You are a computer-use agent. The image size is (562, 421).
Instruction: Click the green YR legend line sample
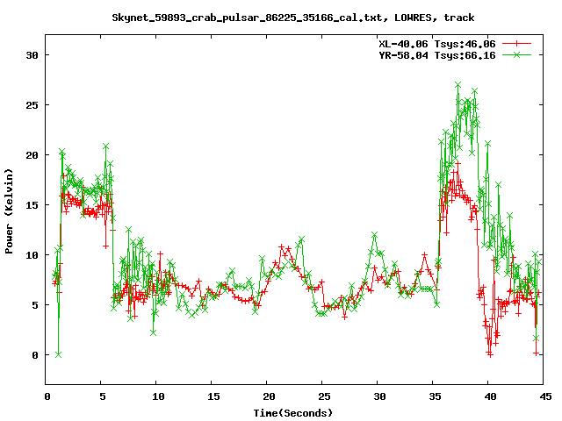[x=516, y=54]
